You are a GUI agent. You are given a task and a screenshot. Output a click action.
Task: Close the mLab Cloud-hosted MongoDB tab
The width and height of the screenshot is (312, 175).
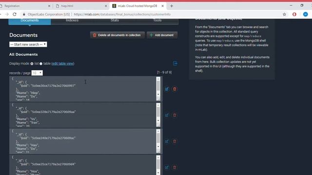162,6
